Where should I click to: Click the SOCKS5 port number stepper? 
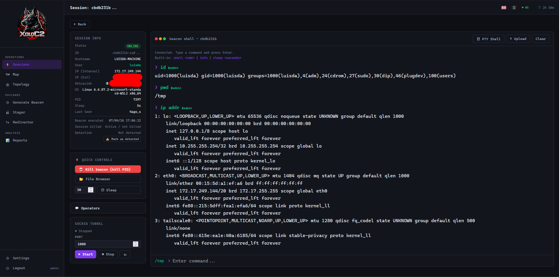tap(136, 244)
